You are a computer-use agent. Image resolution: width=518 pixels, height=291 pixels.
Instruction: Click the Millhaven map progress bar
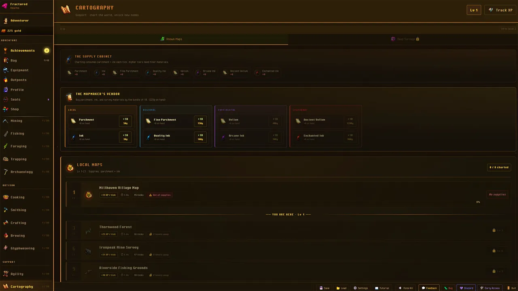[285, 202]
